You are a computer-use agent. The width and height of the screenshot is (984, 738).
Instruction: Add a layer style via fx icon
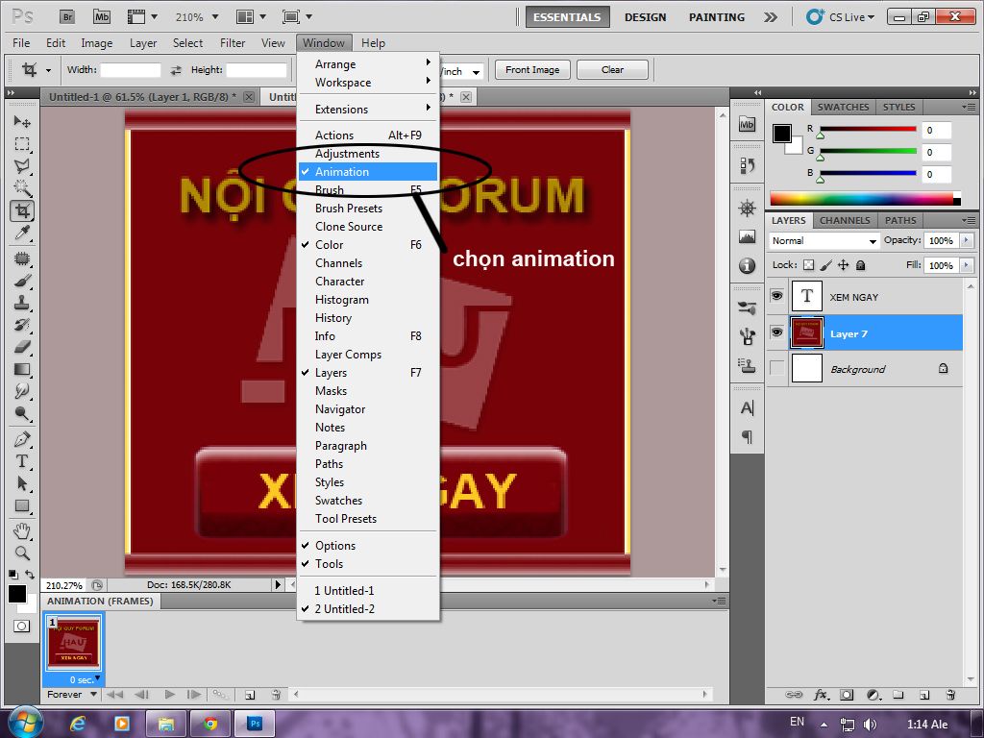821,695
